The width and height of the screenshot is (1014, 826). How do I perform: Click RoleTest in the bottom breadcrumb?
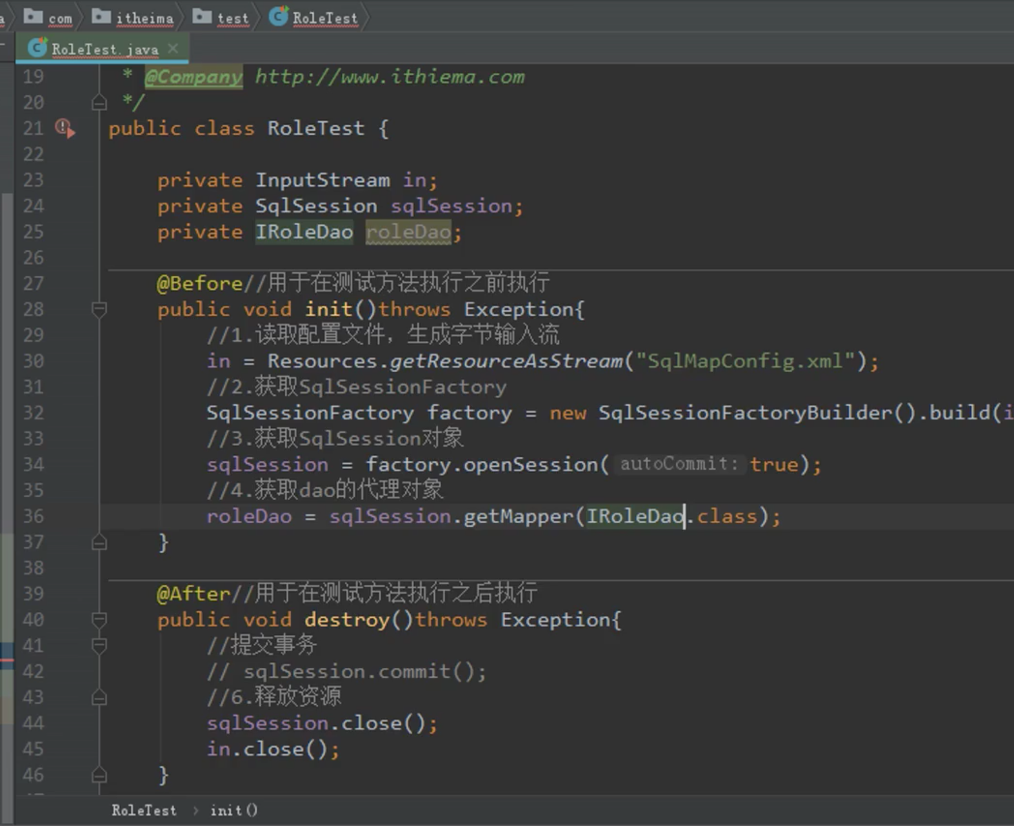coord(143,811)
